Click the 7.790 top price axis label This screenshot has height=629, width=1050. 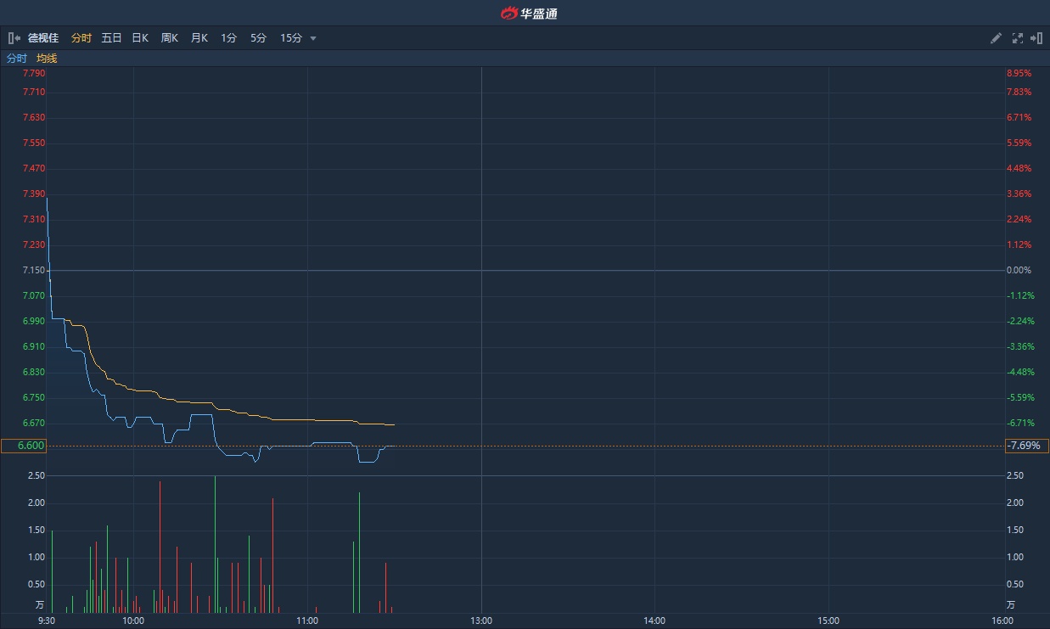pyautogui.click(x=34, y=74)
